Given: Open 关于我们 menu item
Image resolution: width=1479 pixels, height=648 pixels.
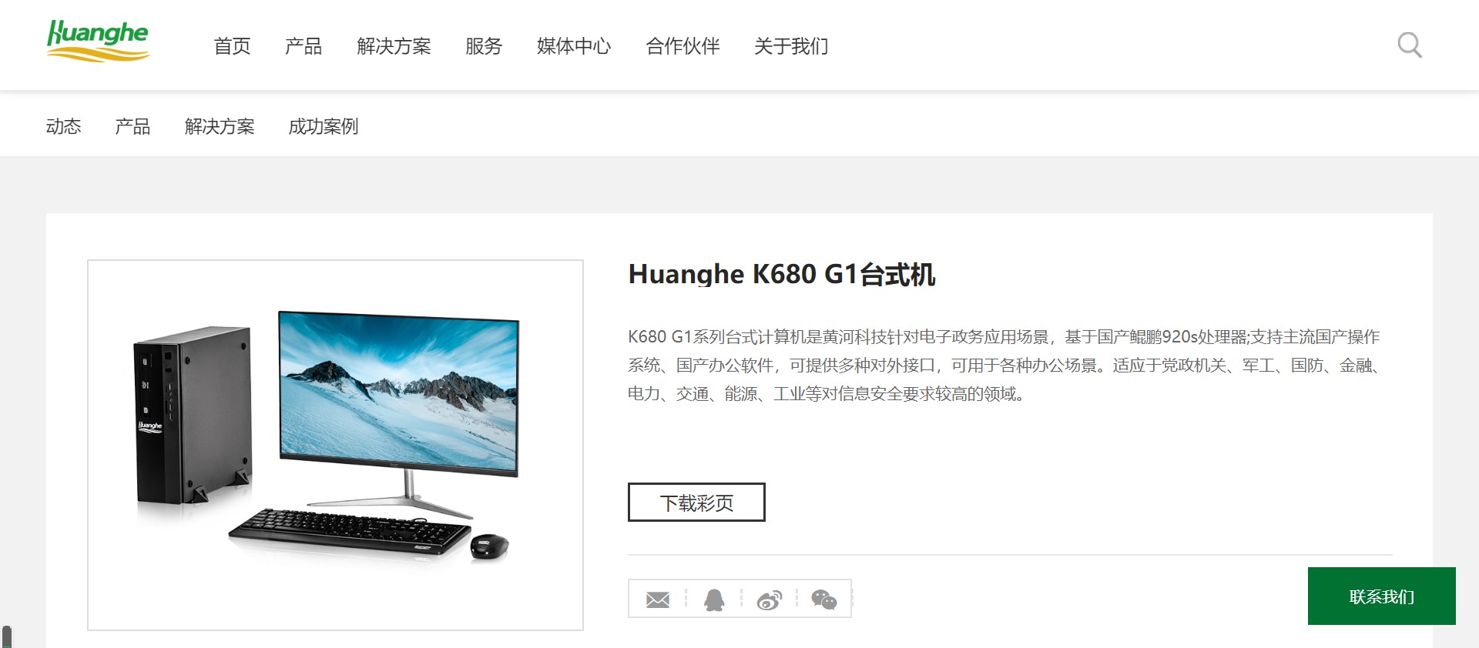Looking at the screenshot, I should point(791,46).
